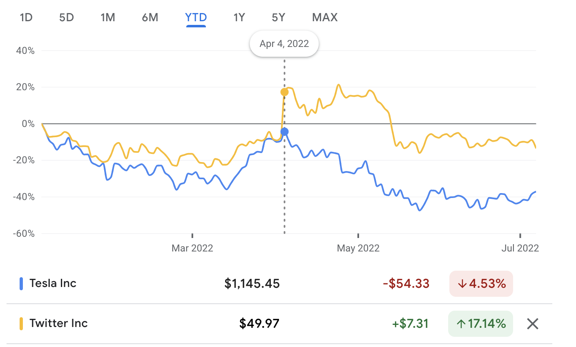View the 1Y time range
The width and height of the screenshot is (576, 347).
(x=239, y=18)
